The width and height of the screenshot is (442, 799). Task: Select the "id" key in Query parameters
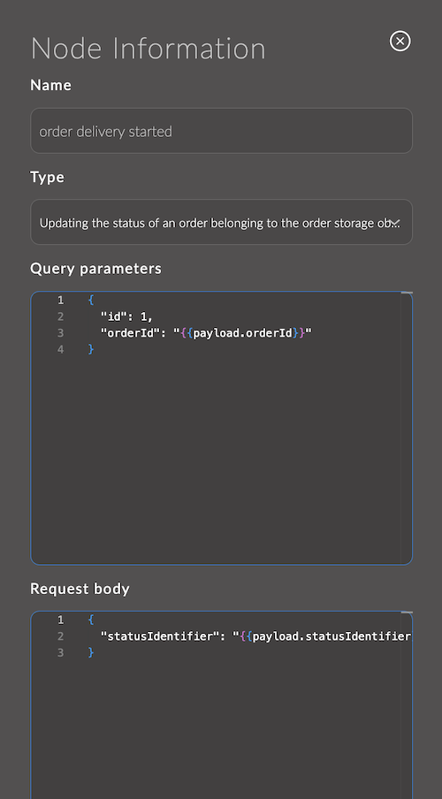[x=113, y=316]
